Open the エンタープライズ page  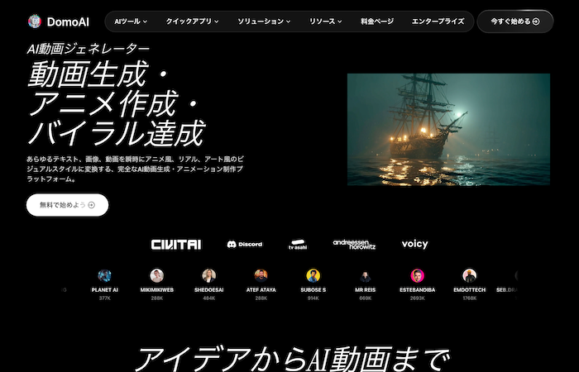pyautogui.click(x=438, y=21)
